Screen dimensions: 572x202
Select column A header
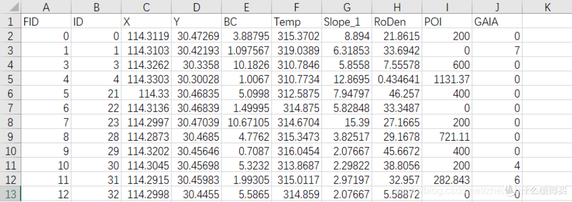(x=46, y=7)
